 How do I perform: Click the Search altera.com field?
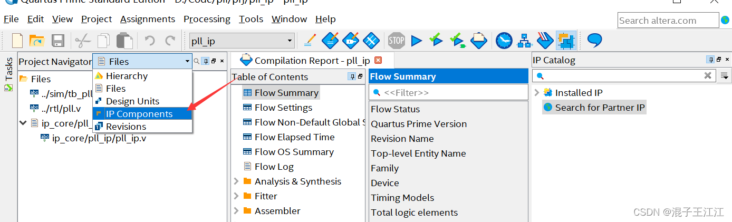point(668,21)
